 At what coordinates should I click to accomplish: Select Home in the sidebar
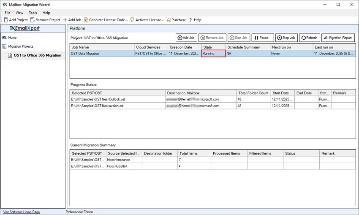click(12, 37)
